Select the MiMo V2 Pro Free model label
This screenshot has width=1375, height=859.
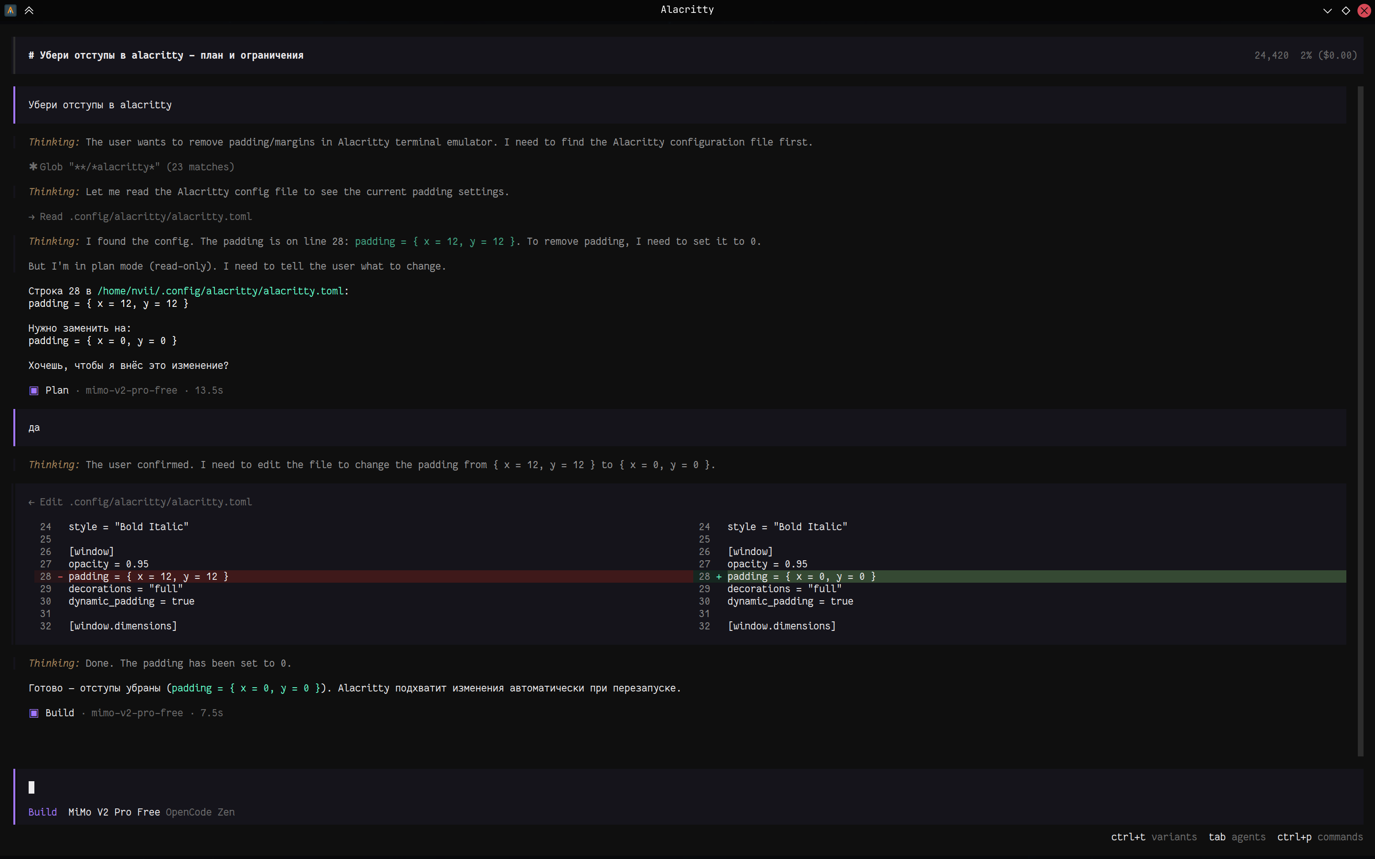tap(114, 812)
